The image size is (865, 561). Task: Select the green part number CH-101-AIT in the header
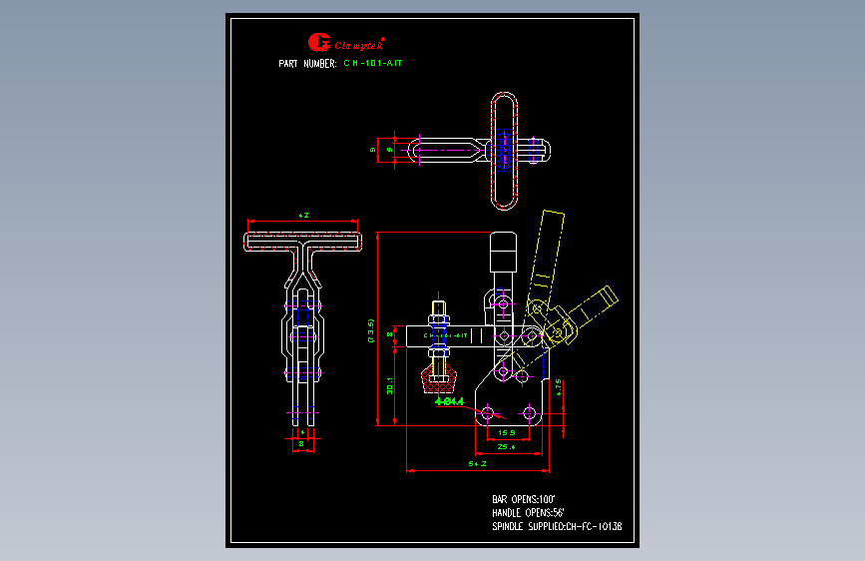point(373,64)
